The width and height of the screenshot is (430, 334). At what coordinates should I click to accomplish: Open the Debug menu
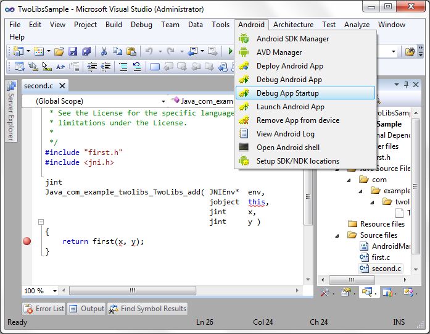point(141,25)
